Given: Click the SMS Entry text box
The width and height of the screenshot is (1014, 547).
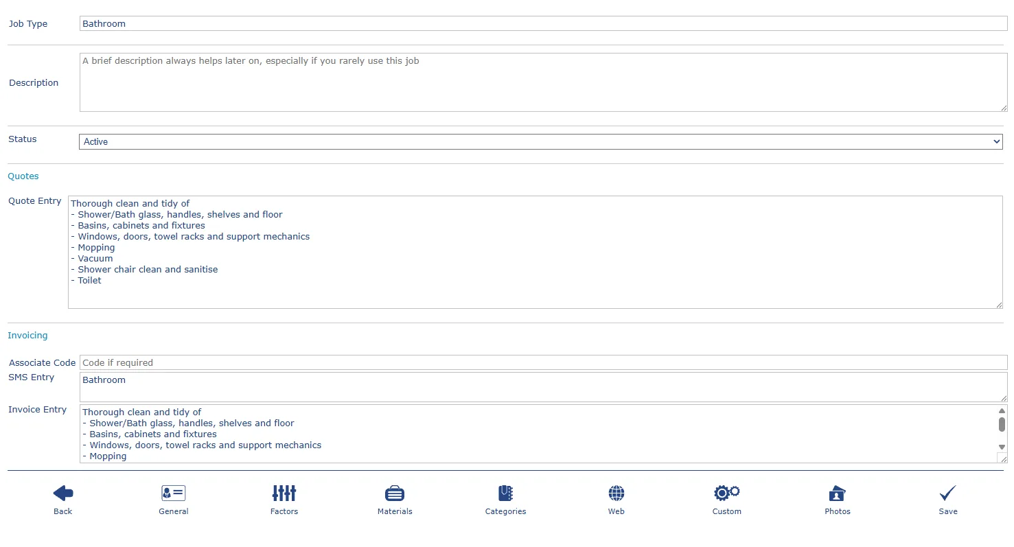Looking at the screenshot, I should 544,387.
